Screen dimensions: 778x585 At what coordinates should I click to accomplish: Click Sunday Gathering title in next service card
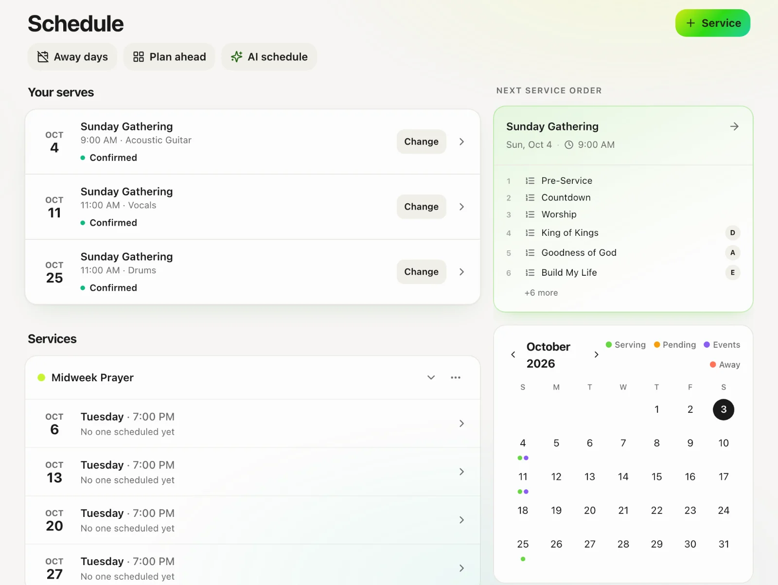(552, 126)
